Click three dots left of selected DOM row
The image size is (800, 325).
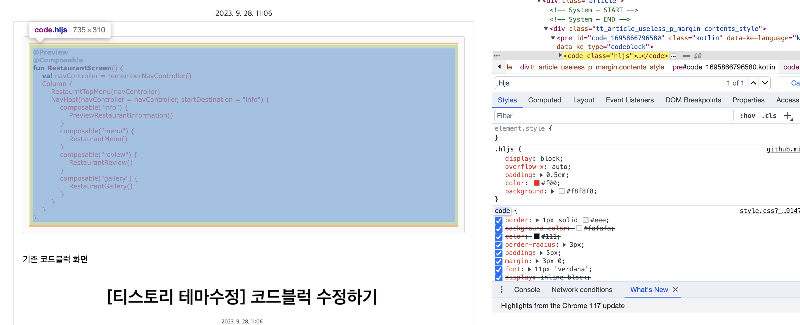click(x=497, y=56)
